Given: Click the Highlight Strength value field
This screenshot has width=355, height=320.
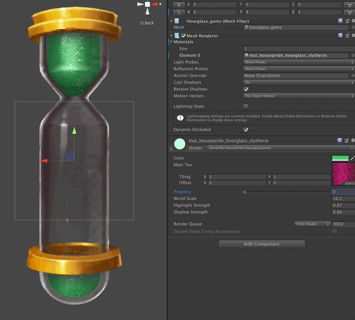Looking at the screenshot, I should point(343,205).
